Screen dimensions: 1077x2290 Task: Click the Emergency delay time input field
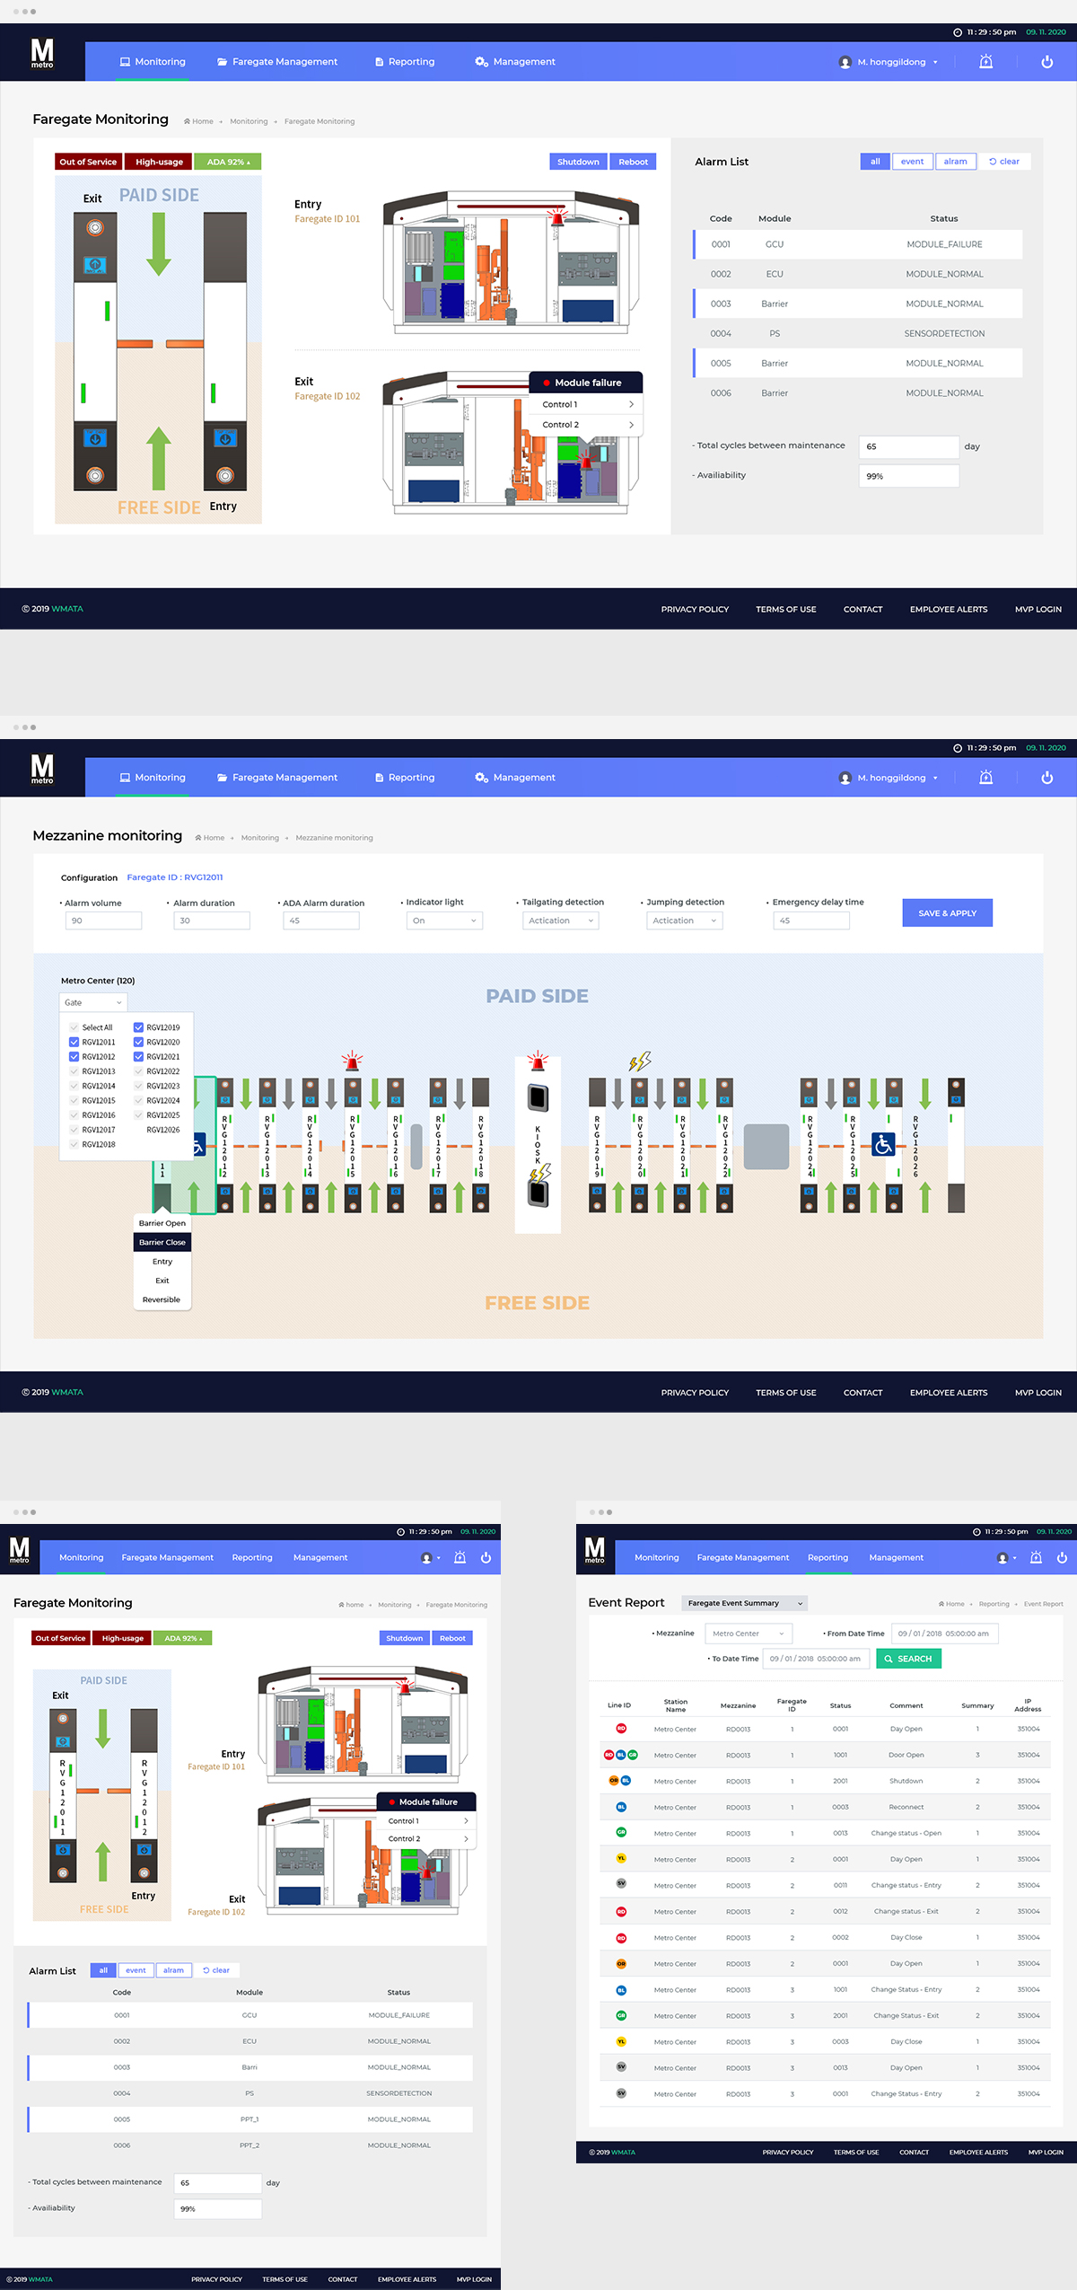810,920
